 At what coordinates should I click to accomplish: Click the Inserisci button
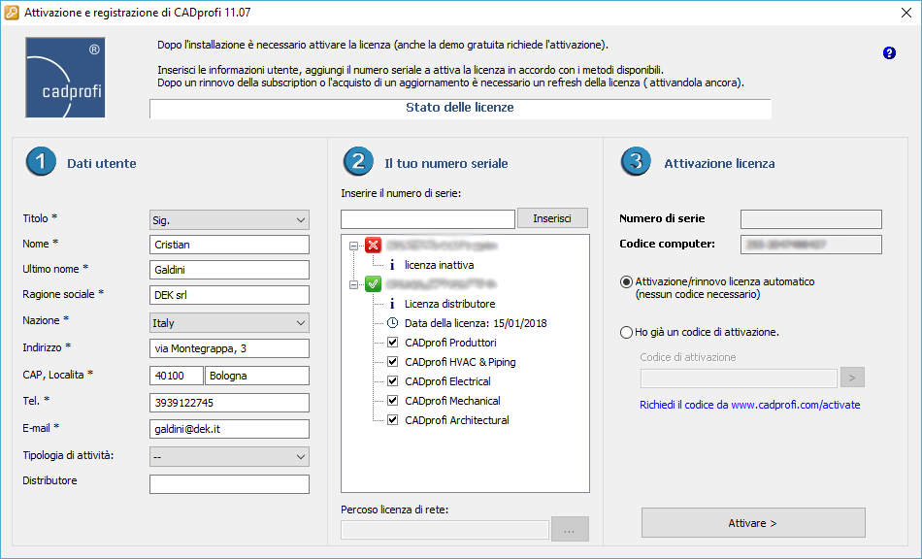click(x=552, y=218)
